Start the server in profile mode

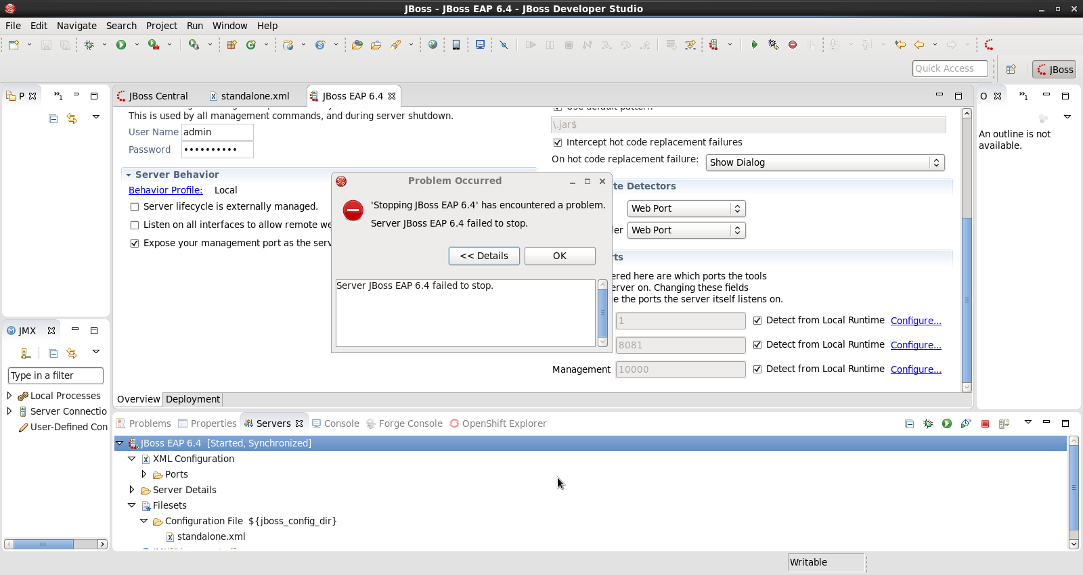tap(966, 423)
